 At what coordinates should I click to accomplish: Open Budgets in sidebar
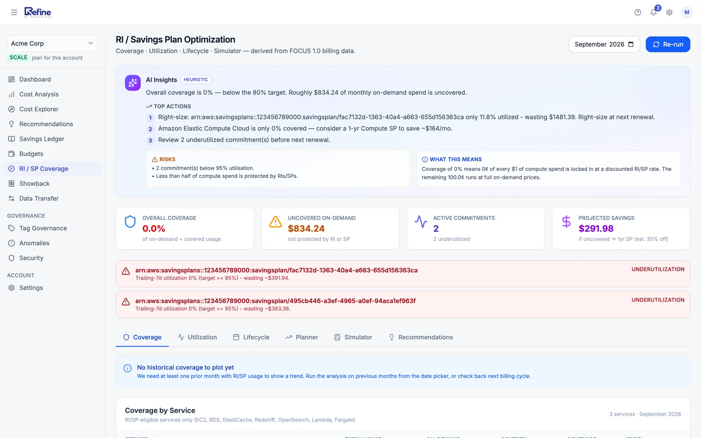coord(53,154)
